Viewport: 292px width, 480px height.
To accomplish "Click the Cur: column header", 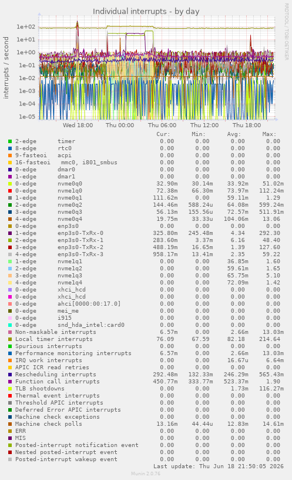I will coord(163,134).
